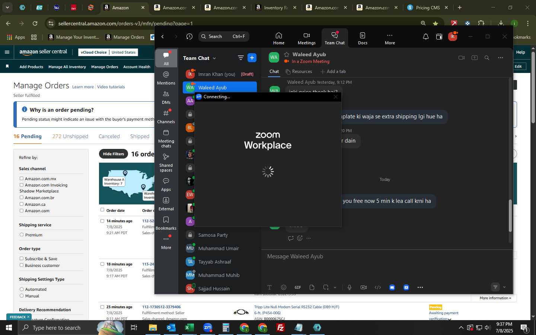This screenshot has width=536, height=335.
Task: Open Learn more link beside Manage Orders
Action: (83, 87)
